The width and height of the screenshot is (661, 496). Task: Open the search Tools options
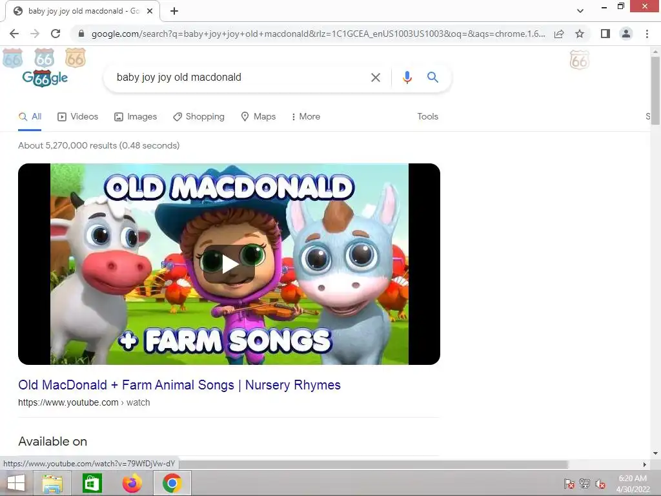click(x=427, y=116)
